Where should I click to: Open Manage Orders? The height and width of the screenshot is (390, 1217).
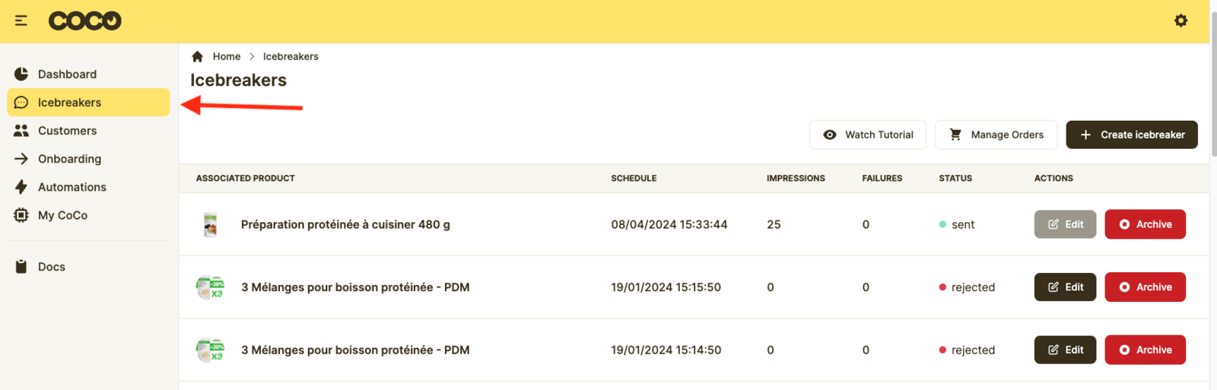[996, 135]
